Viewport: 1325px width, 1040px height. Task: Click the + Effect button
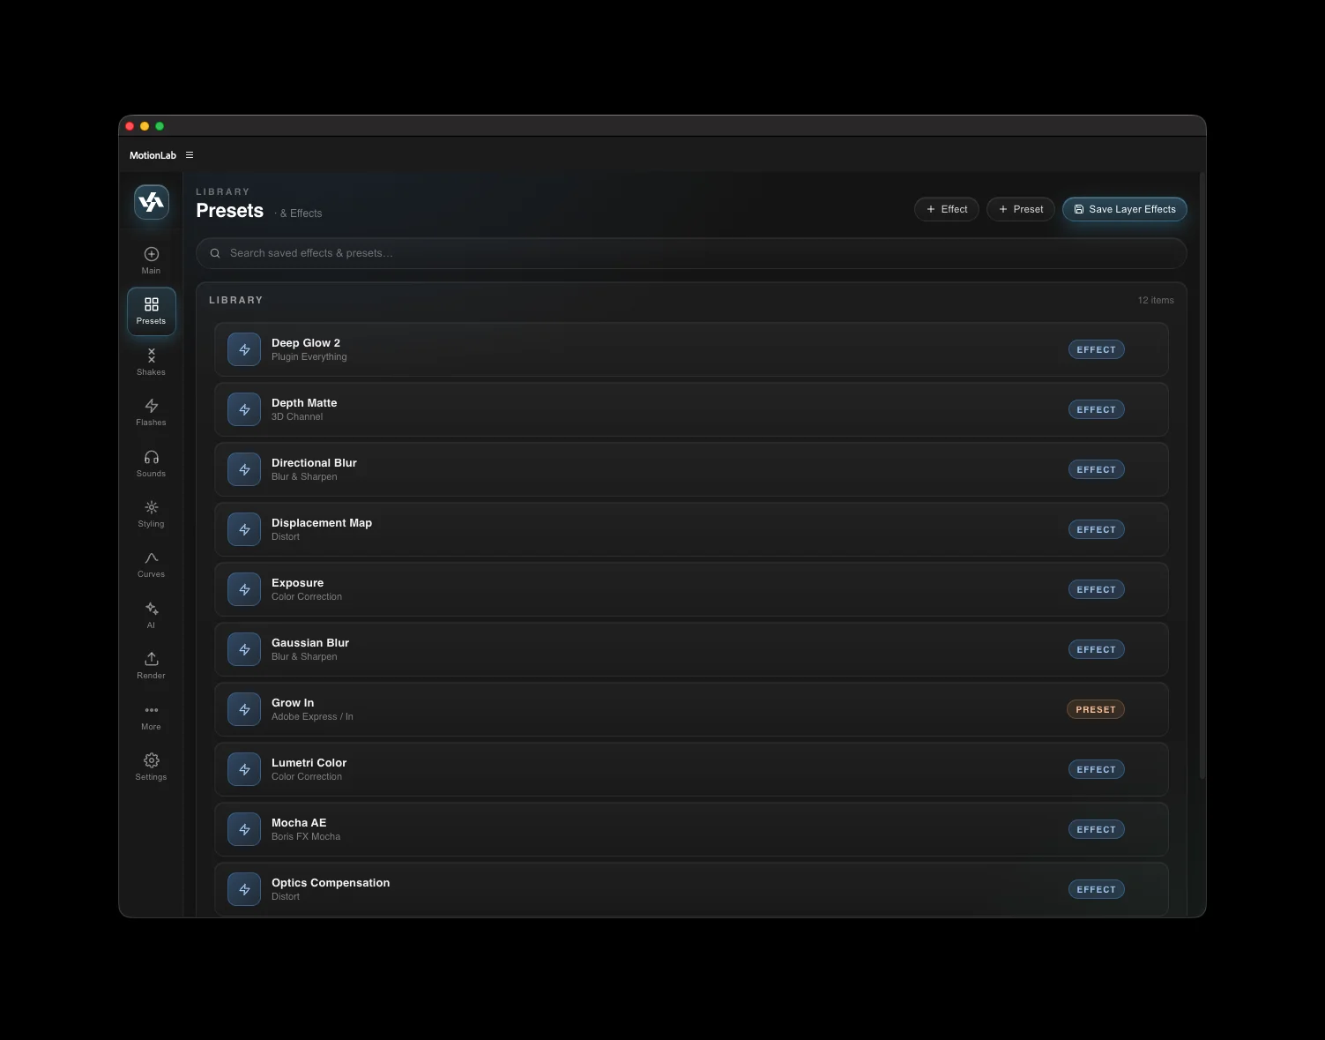(x=947, y=209)
